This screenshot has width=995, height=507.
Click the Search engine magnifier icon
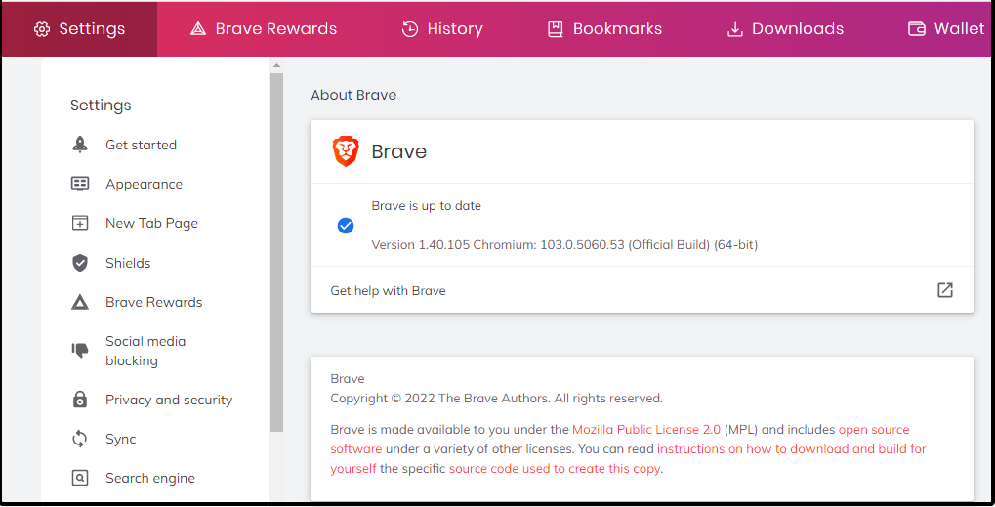click(80, 478)
